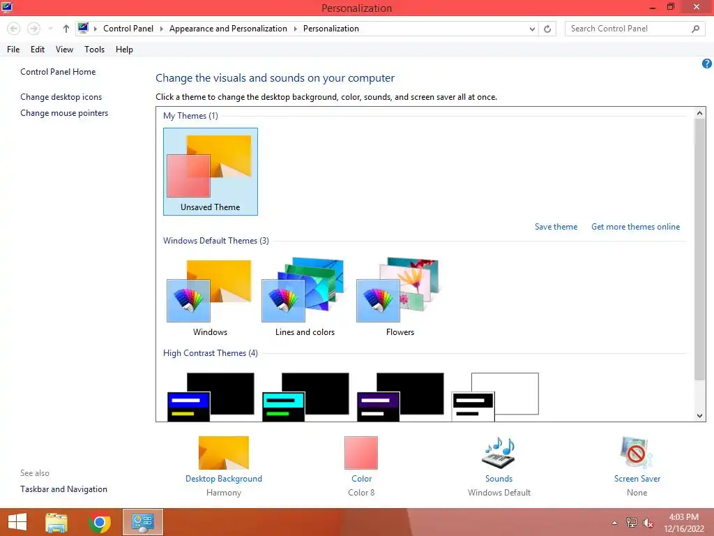Select the Lines and colors theme
714x536 pixels.
click(305, 297)
